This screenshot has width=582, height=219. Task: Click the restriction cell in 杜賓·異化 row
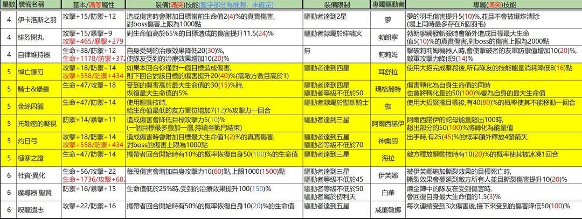[336, 175]
